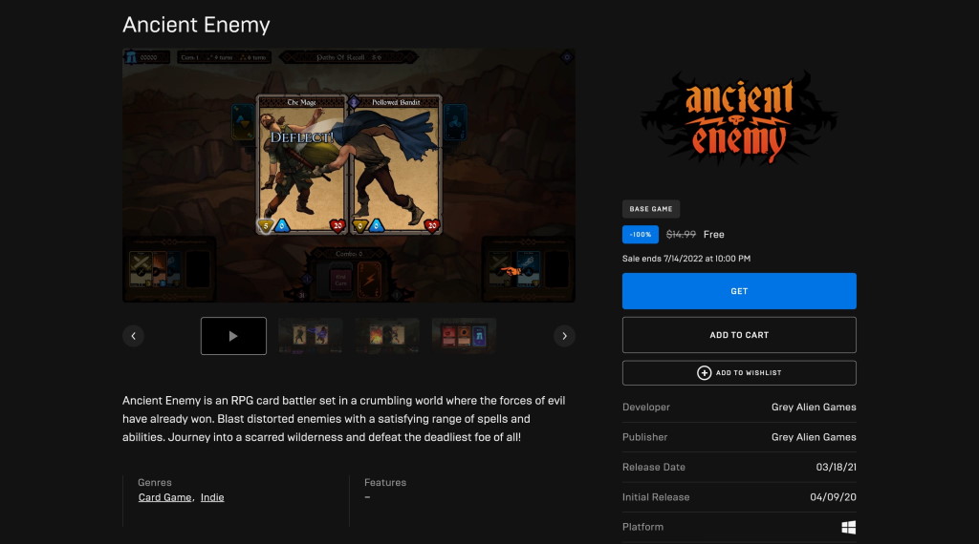The width and height of the screenshot is (979, 544).
Task: Select the second screenshot thumbnail
Action: click(x=311, y=336)
